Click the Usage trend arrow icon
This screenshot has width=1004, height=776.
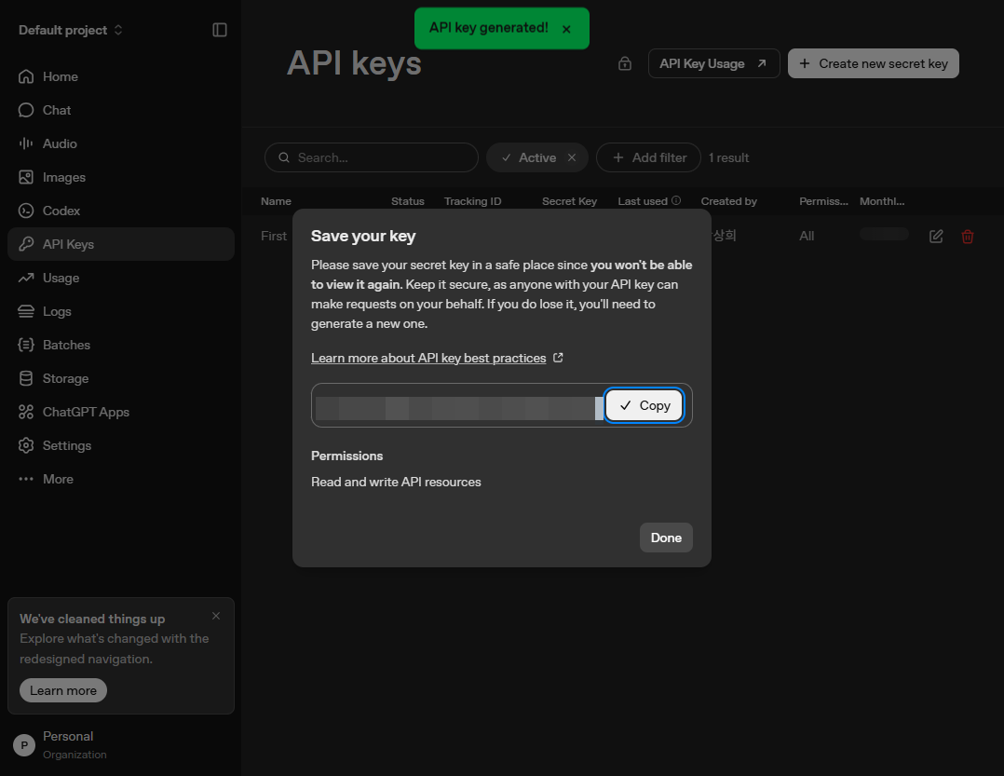pyautogui.click(x=26, y=278)
